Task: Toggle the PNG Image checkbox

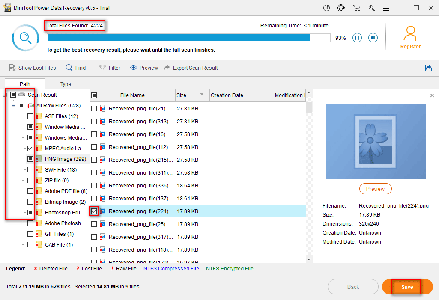Action: pos(30,159)
